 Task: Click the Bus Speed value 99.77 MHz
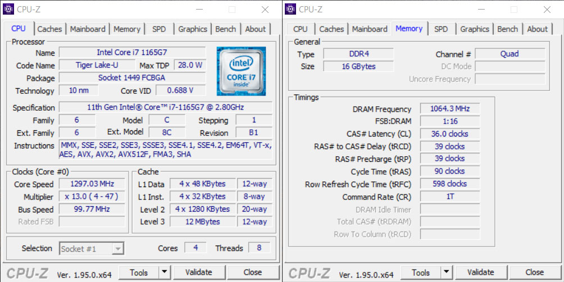92,210
